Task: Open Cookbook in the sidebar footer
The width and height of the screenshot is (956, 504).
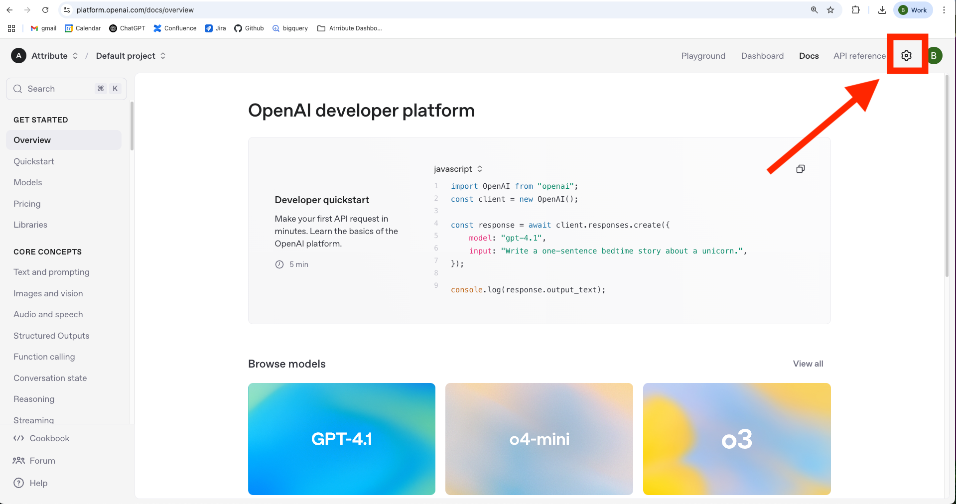Action: 41,438
